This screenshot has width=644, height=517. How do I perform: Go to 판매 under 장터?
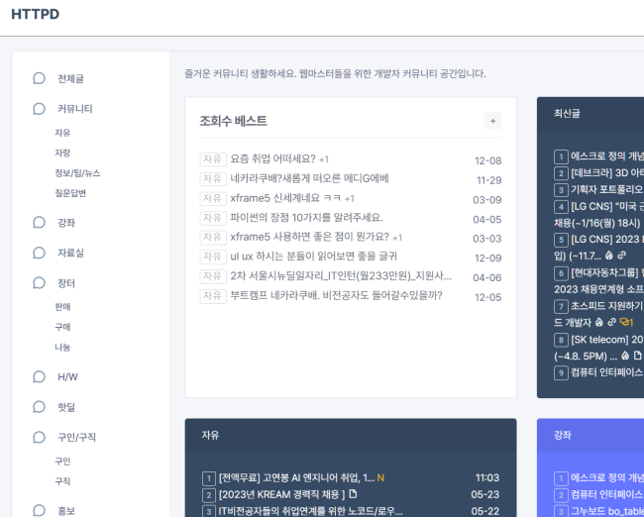pos(62,306)
